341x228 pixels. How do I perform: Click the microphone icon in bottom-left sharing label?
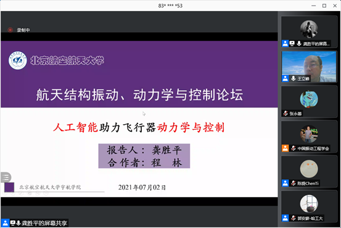tap(18, 223)
